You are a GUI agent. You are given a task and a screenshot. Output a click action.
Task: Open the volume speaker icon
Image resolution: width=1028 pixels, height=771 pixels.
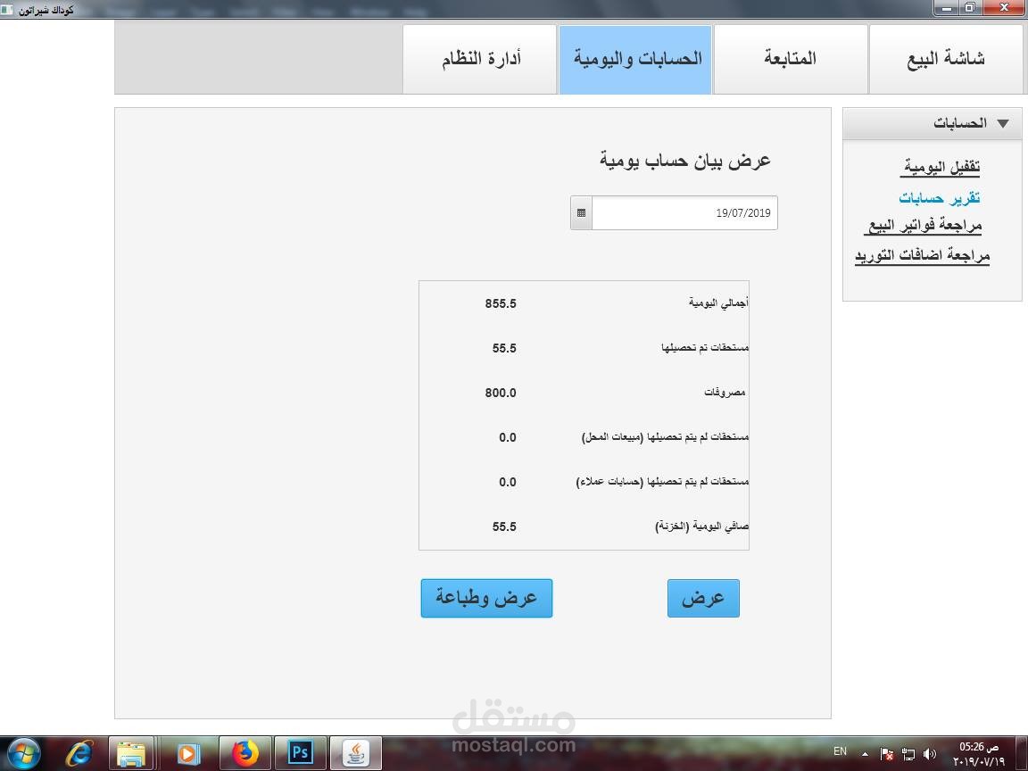pyautogui.click(x=930, y=754)
